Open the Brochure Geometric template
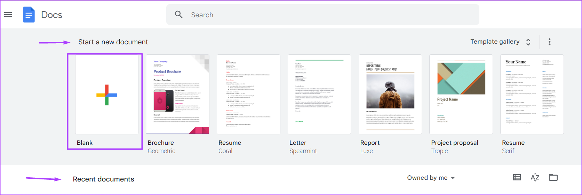This screenshot has height=195, width=582. 177,94
